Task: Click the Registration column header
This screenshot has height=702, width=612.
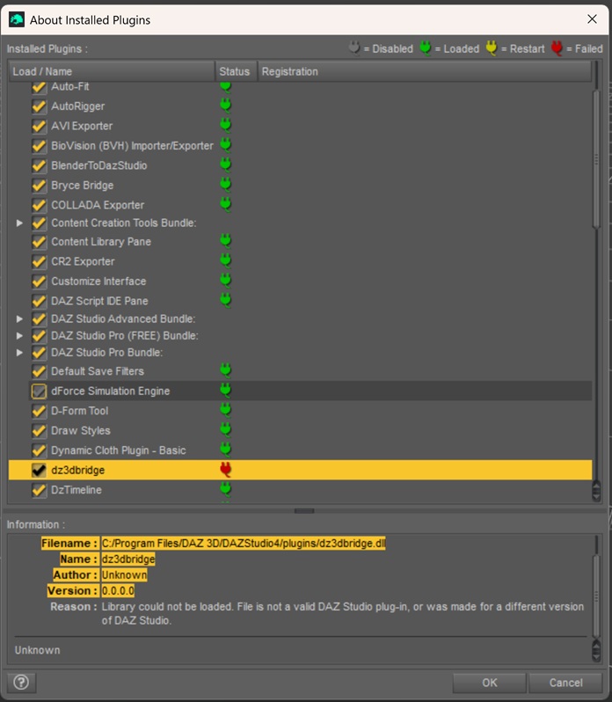Action: tap(425, 71)
